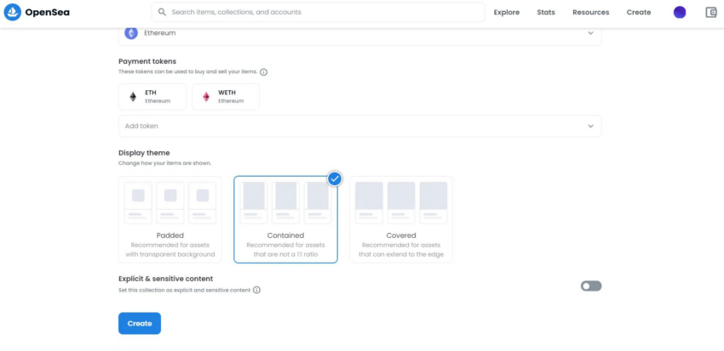724x351 pixels.
Task: Click 'Recommended for assets that can extend' text
Action: pyautogui.click(x=401, y=250)
